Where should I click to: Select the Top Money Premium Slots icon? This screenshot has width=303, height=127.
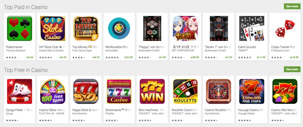click(x=86, y=28)
